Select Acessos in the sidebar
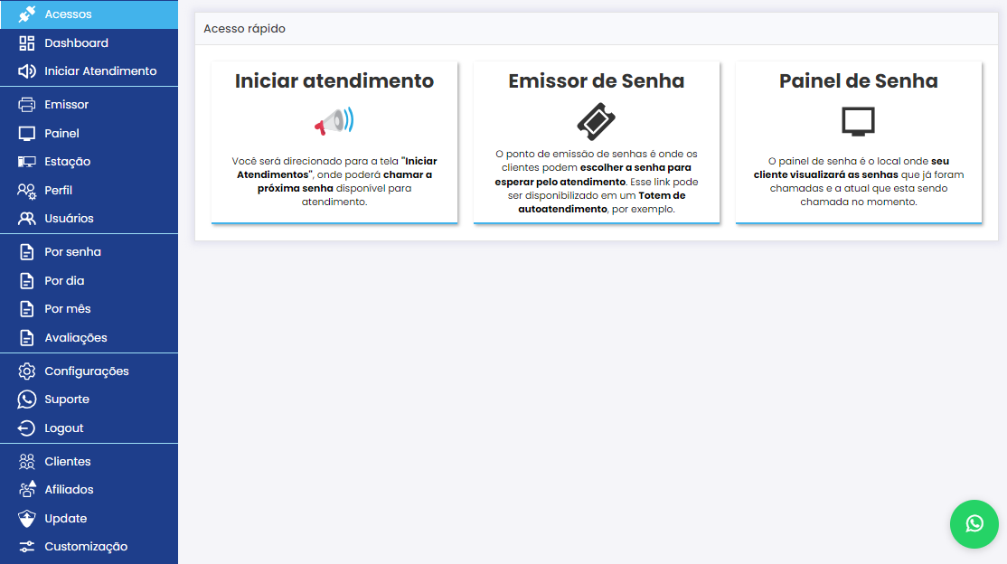This screenshot has height=564, width=1007. point(68,14)
